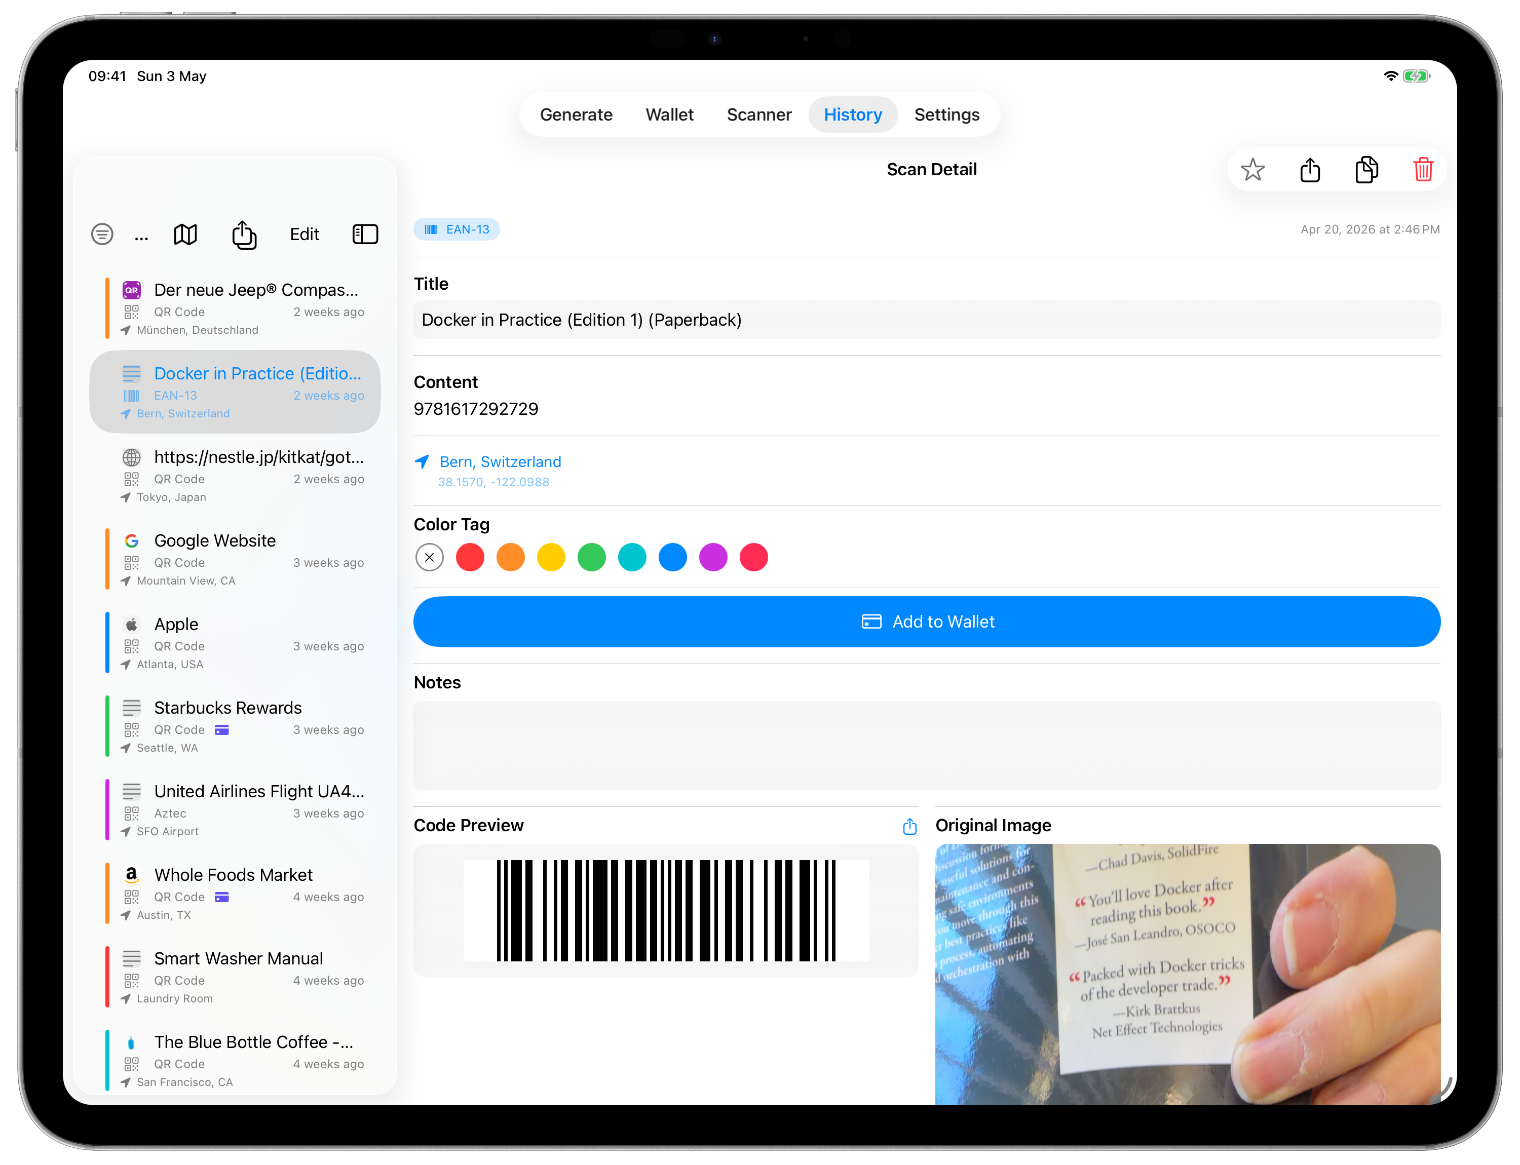The height and width of the screenshot is (1165, 1520).
Task: Click the Apple logo icon in the list
Action: tap(131, 625)
